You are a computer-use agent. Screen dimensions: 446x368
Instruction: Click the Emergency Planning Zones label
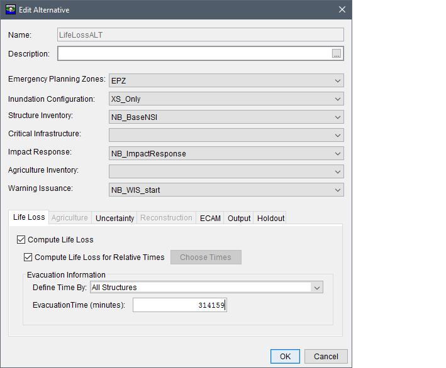[x=57, y=79]
